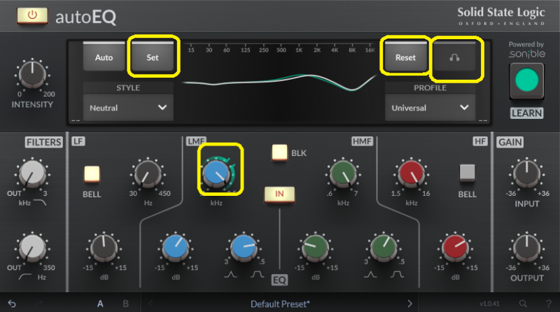
Task: Click the LMF kHz frequency knob
Action: point(216,173)
